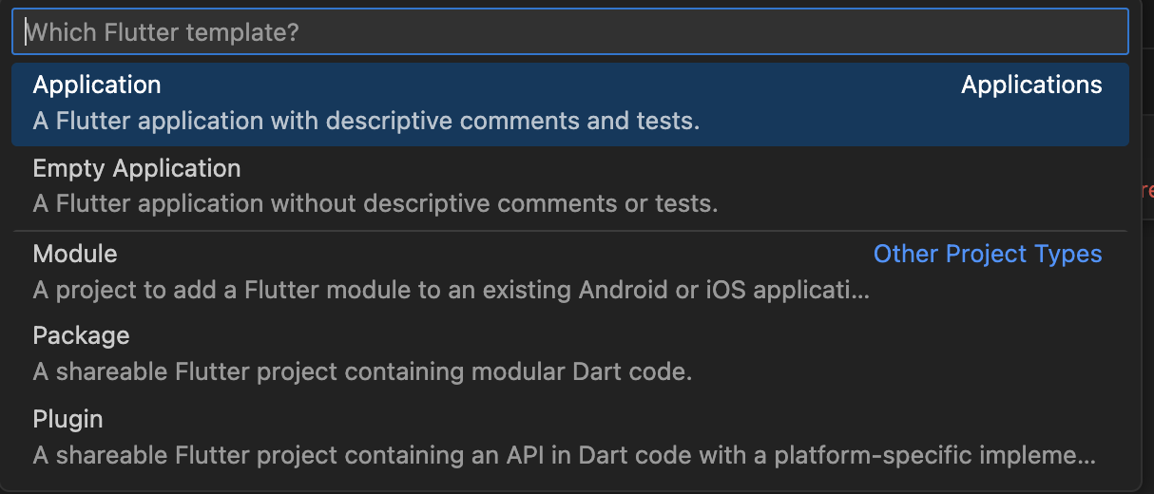Choose the Empty Application template
Viewport: 1154px width, 494px height.
coord(136,169)
